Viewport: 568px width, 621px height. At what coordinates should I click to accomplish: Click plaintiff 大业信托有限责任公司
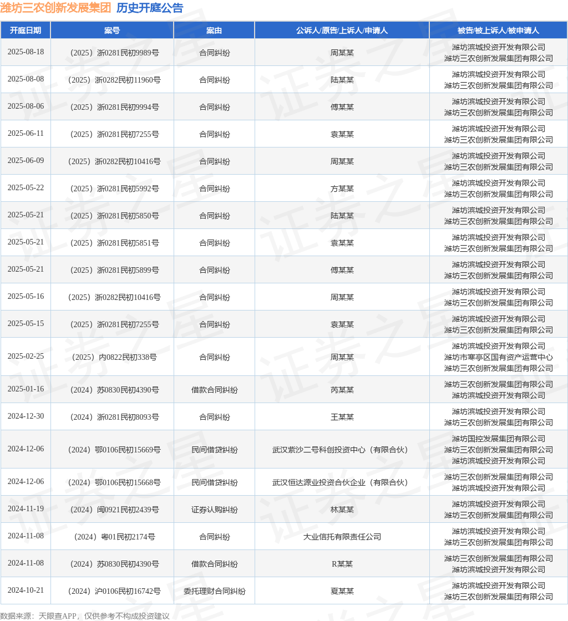coord(342,537)
